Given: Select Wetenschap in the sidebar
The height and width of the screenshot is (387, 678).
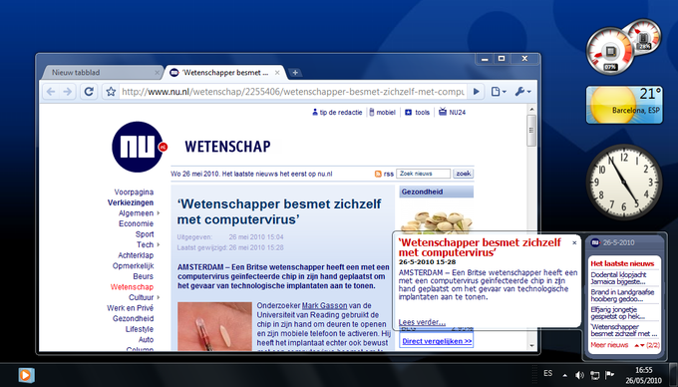Looking at the screenshot, I should [132, 286].
